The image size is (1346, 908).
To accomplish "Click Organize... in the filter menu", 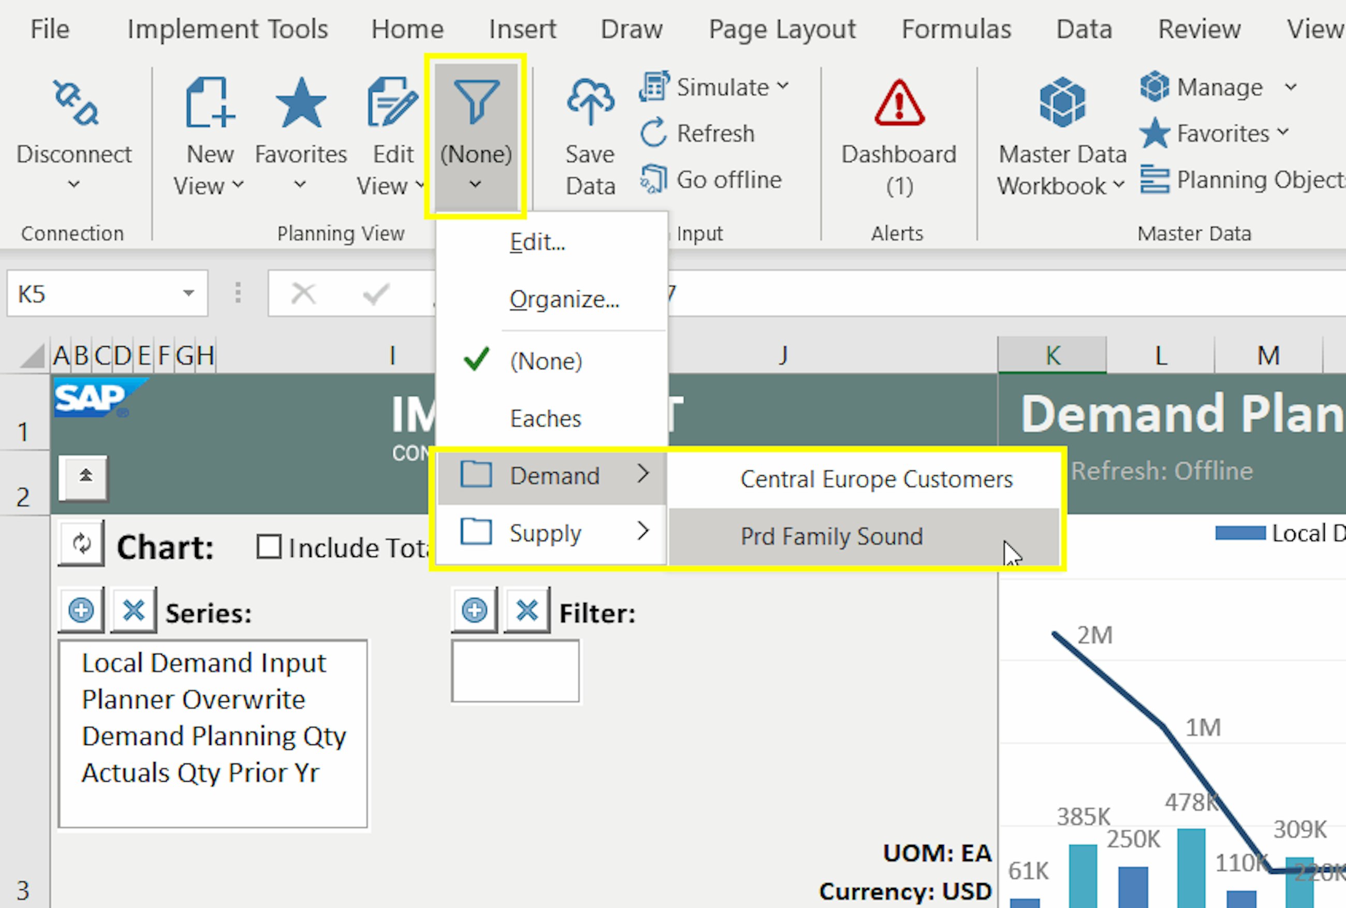I will click(x=564, y=300).
